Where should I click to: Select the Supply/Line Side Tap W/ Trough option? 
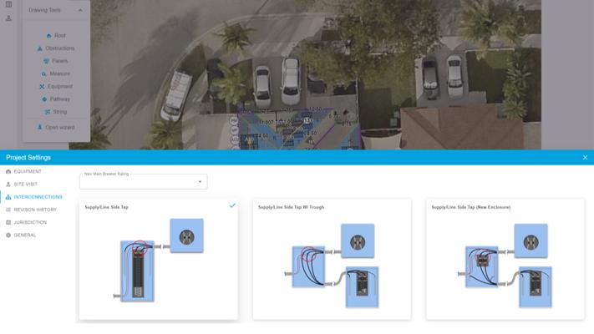click(x=332, y=259)
